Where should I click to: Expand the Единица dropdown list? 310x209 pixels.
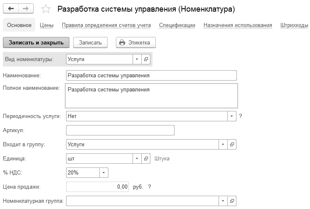137,158
